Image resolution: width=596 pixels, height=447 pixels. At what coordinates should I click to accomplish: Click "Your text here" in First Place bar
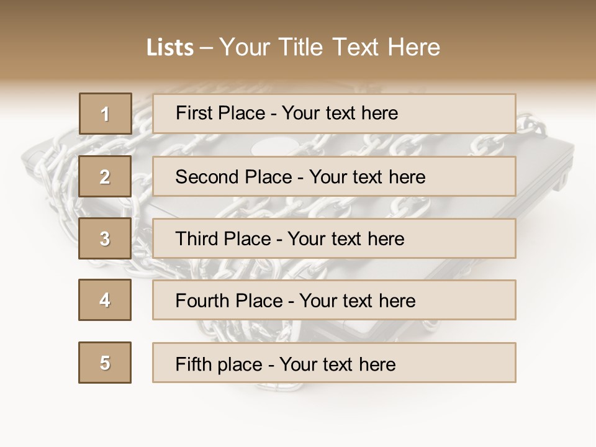(x=340, y=113)
